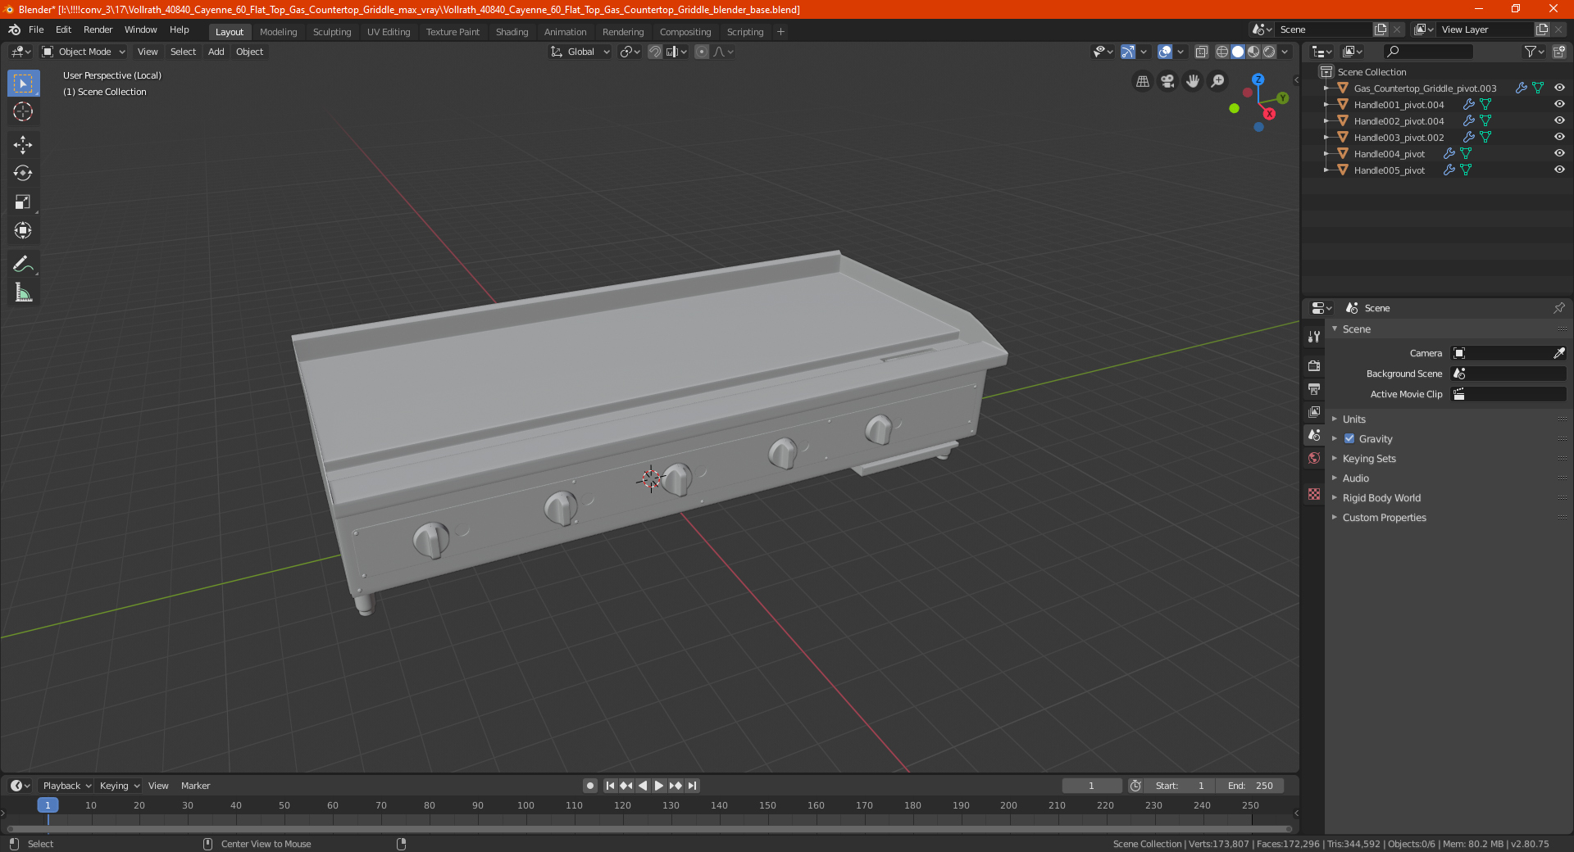
Task: Open the Render properties tab
Action: (x=1314, y=365)
